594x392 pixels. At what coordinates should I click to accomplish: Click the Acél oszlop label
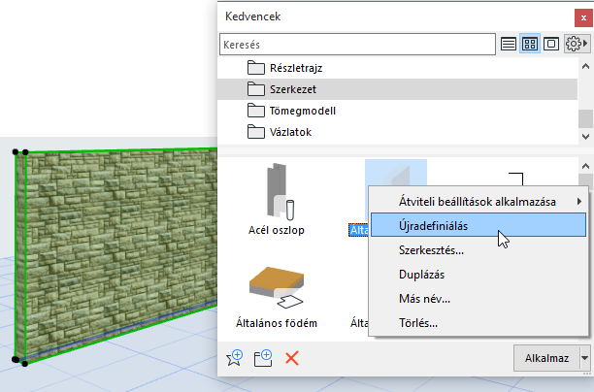277,230
